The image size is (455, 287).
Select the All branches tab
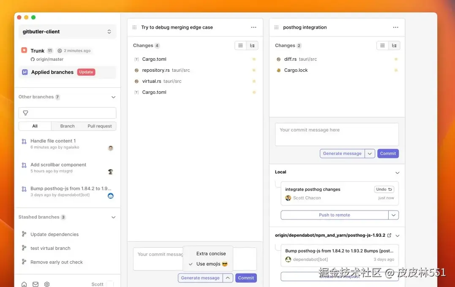click(x=35, y=126)
